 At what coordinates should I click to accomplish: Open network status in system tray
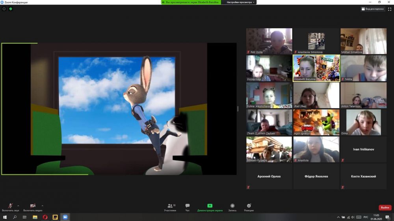pyautogui.click(x=348, y=217)
